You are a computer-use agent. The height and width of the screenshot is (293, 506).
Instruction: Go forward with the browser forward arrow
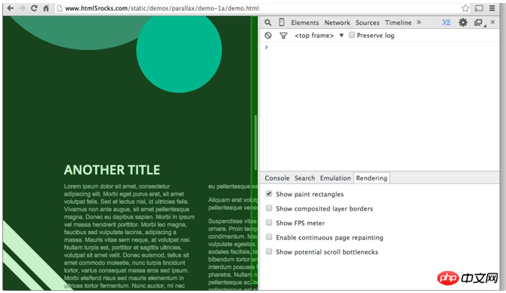[22, 8]
